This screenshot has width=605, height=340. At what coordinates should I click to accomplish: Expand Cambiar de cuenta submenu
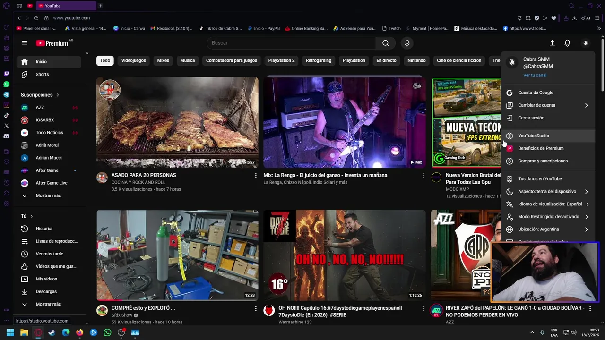[548, 105]
